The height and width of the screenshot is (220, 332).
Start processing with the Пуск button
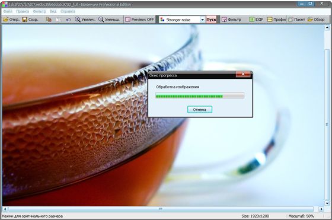click(211, 20)
